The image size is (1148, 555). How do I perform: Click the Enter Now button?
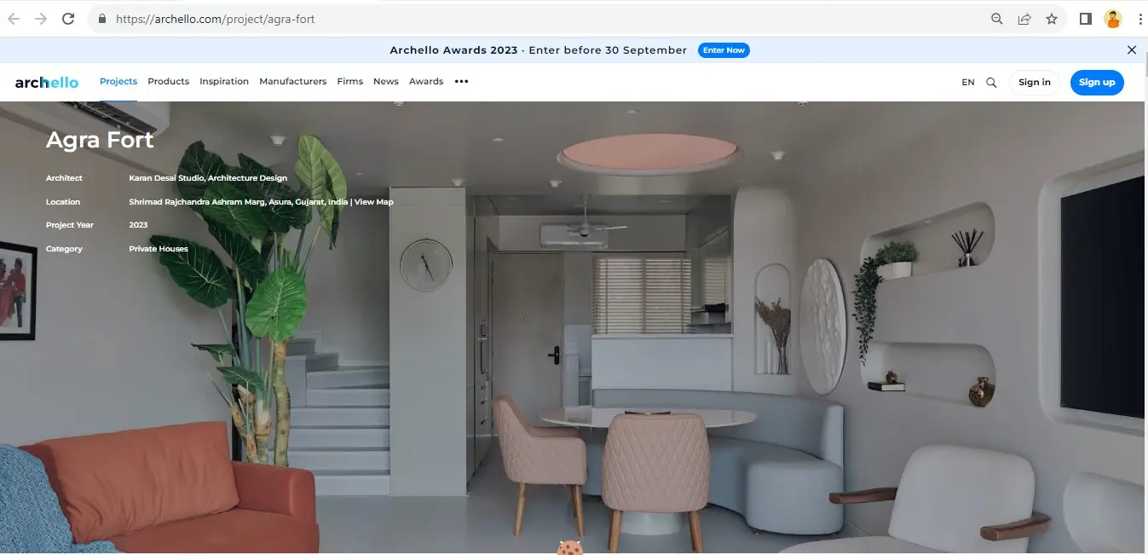[724, 50]
